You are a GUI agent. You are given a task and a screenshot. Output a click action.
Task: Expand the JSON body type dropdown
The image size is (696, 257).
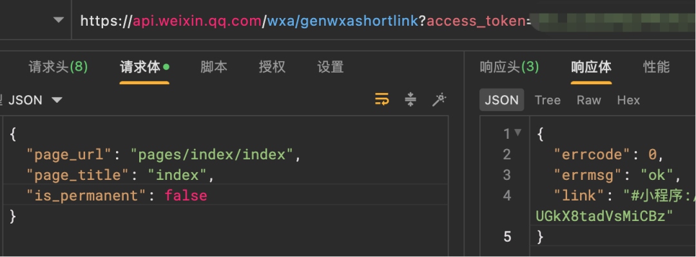[57, 100]
